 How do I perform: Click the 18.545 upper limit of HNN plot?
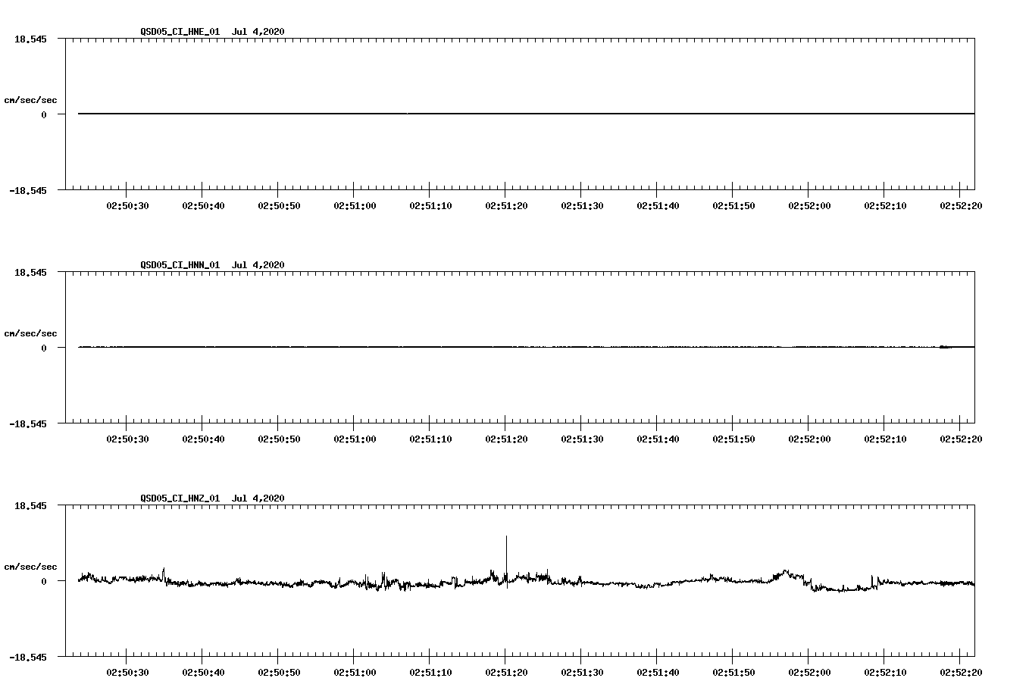tap(31, 272)
